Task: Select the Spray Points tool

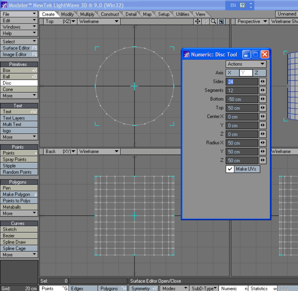Action: (x=19, y=159)
